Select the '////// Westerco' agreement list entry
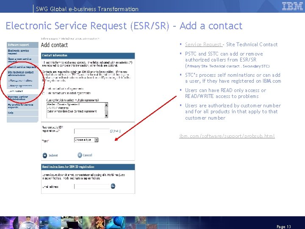This screenshot has height=229, width=305. [x=58, y=108]
